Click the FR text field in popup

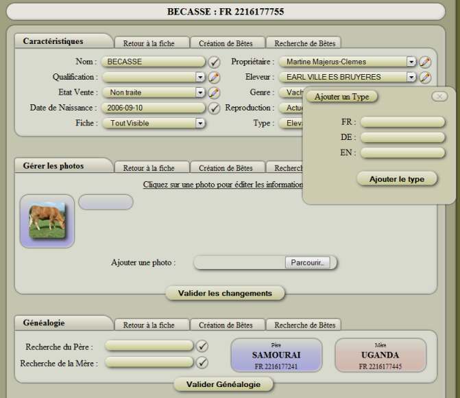[403, 122]
